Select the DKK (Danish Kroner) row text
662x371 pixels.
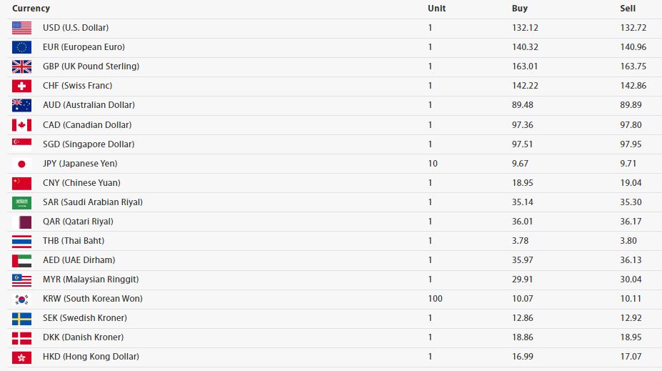(x=83, y=337)
